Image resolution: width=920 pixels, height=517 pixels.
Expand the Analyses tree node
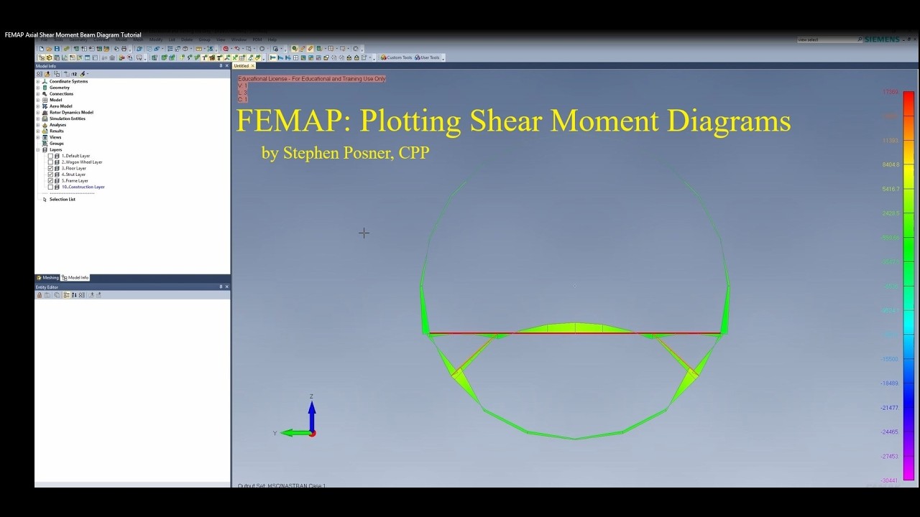38,125
